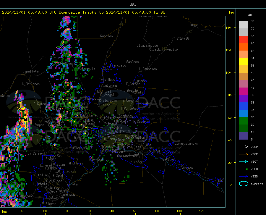This screenshot has width=266, height=215.
Task: Click the 'Tres_Mayo' map label
Action: [107, 80]
